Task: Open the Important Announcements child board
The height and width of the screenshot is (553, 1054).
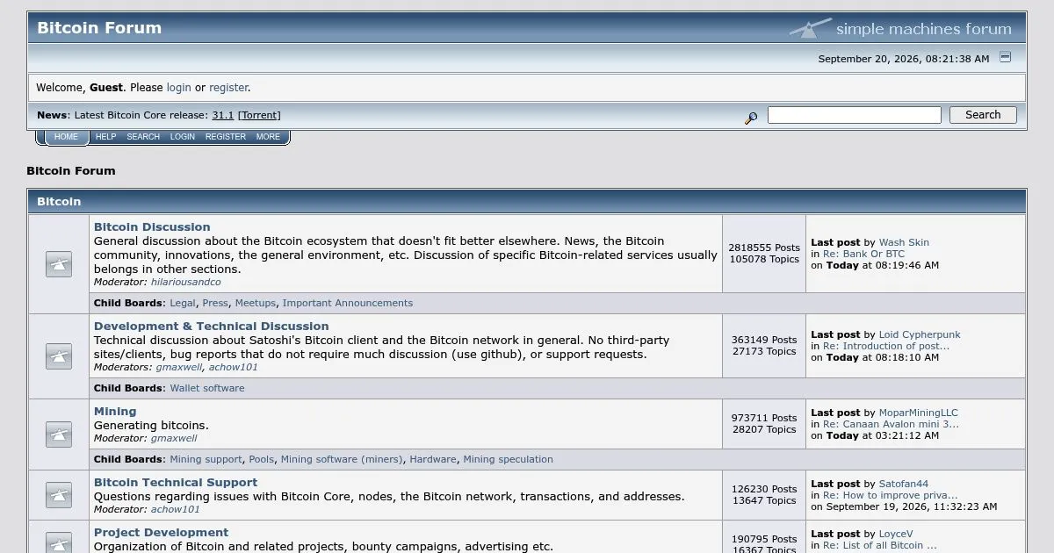Action: point(348,303)
